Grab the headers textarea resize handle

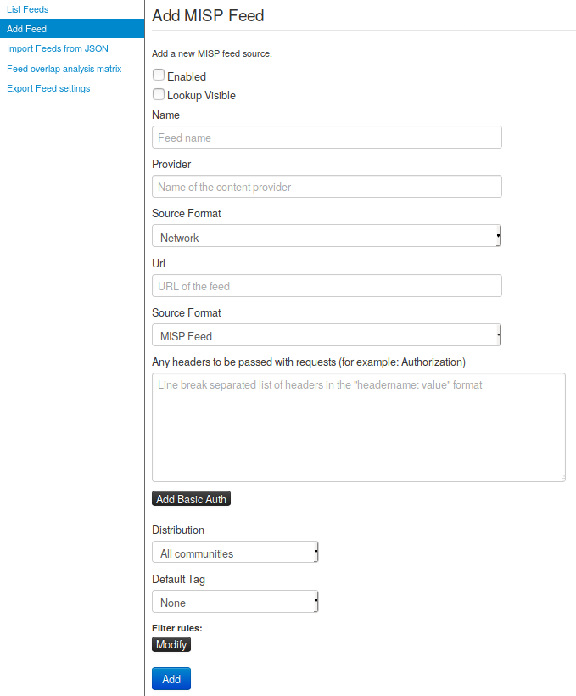tap(562, 478)
